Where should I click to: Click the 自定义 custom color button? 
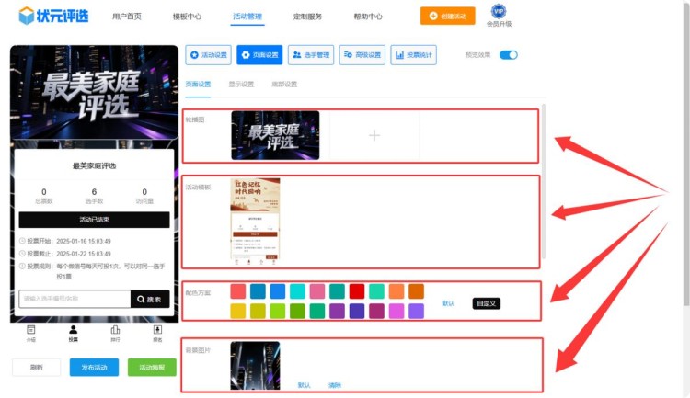(486, 303)
